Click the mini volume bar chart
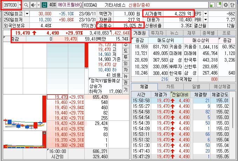The image size is (238, 161). coord(25,140)
